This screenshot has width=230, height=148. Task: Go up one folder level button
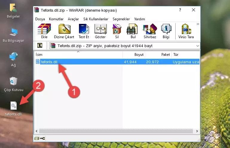click(40, 46)
